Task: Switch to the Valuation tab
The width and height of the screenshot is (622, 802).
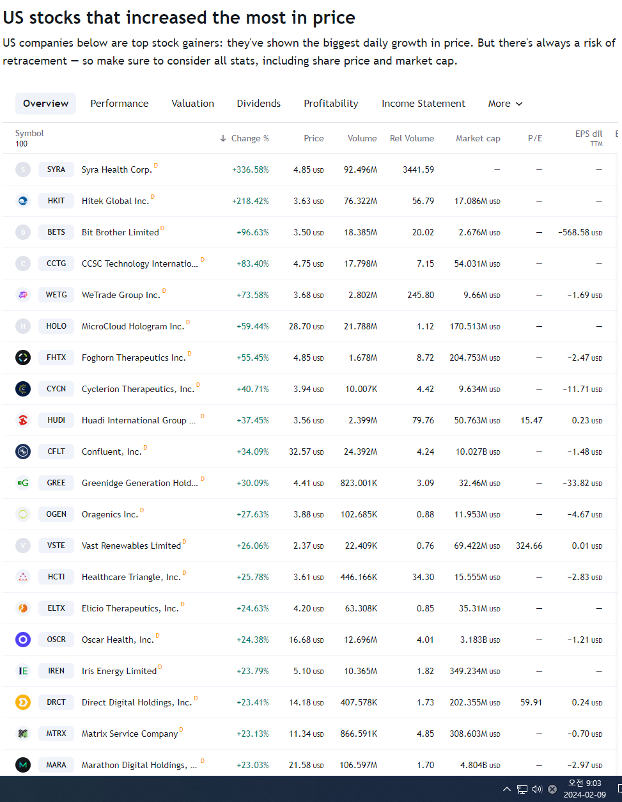Action: point(192,104)
